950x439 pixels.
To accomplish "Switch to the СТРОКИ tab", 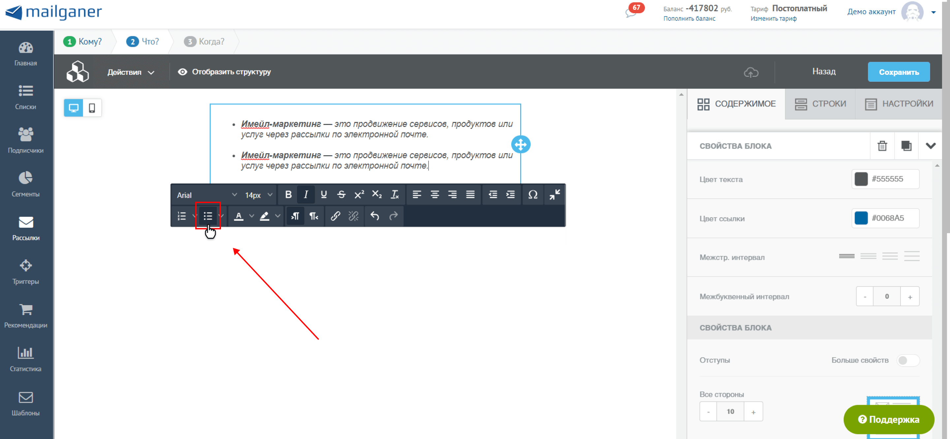I will [820, 104].
